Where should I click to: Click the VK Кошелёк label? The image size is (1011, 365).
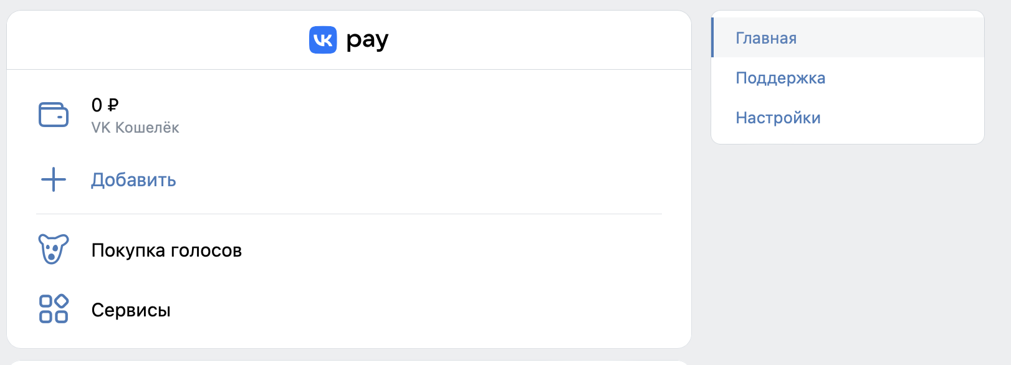(135, 128)
